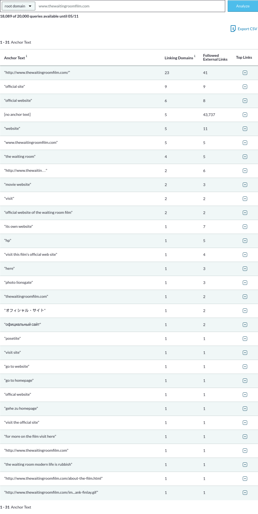The height and width of the screenshot is (514, 258).
Task: Click the Export CSV download icon
Action: (x=233, y=29)
